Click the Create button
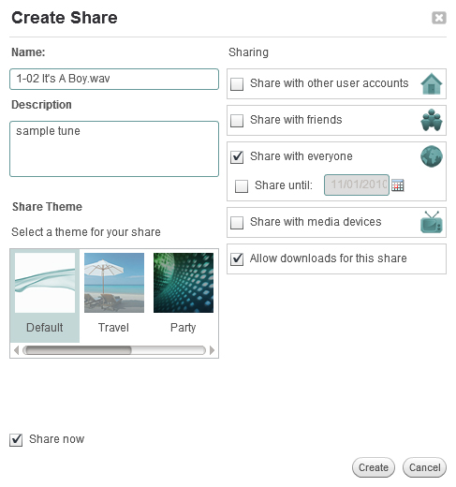This screenshot has height=487, width=456. (x=374, y=467)
